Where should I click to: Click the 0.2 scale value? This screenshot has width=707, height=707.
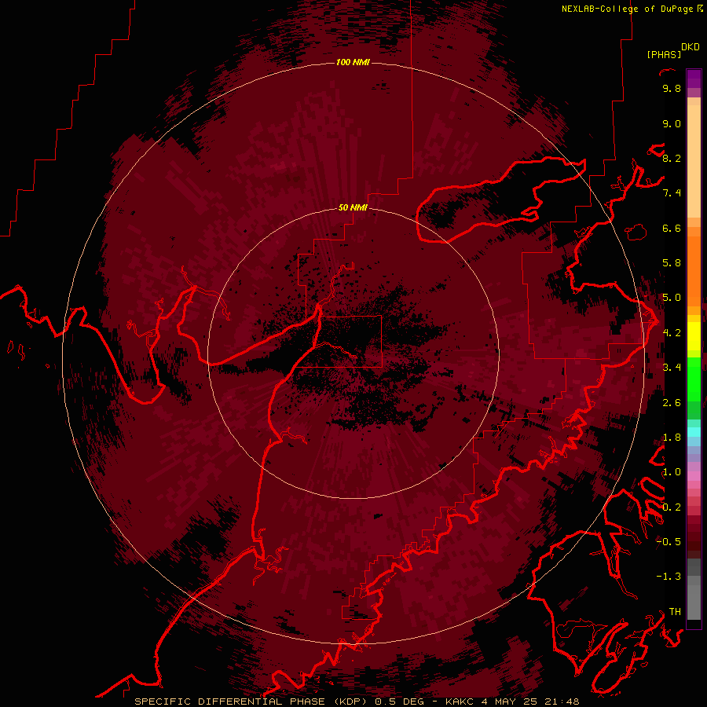pyautogui.click(x=672, y=507)
